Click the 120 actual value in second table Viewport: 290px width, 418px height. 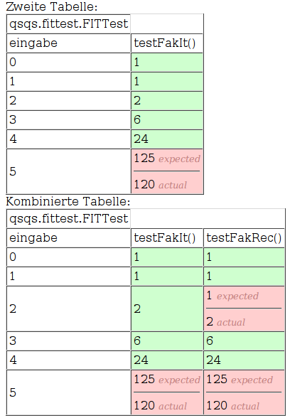(x=160, y=185)
